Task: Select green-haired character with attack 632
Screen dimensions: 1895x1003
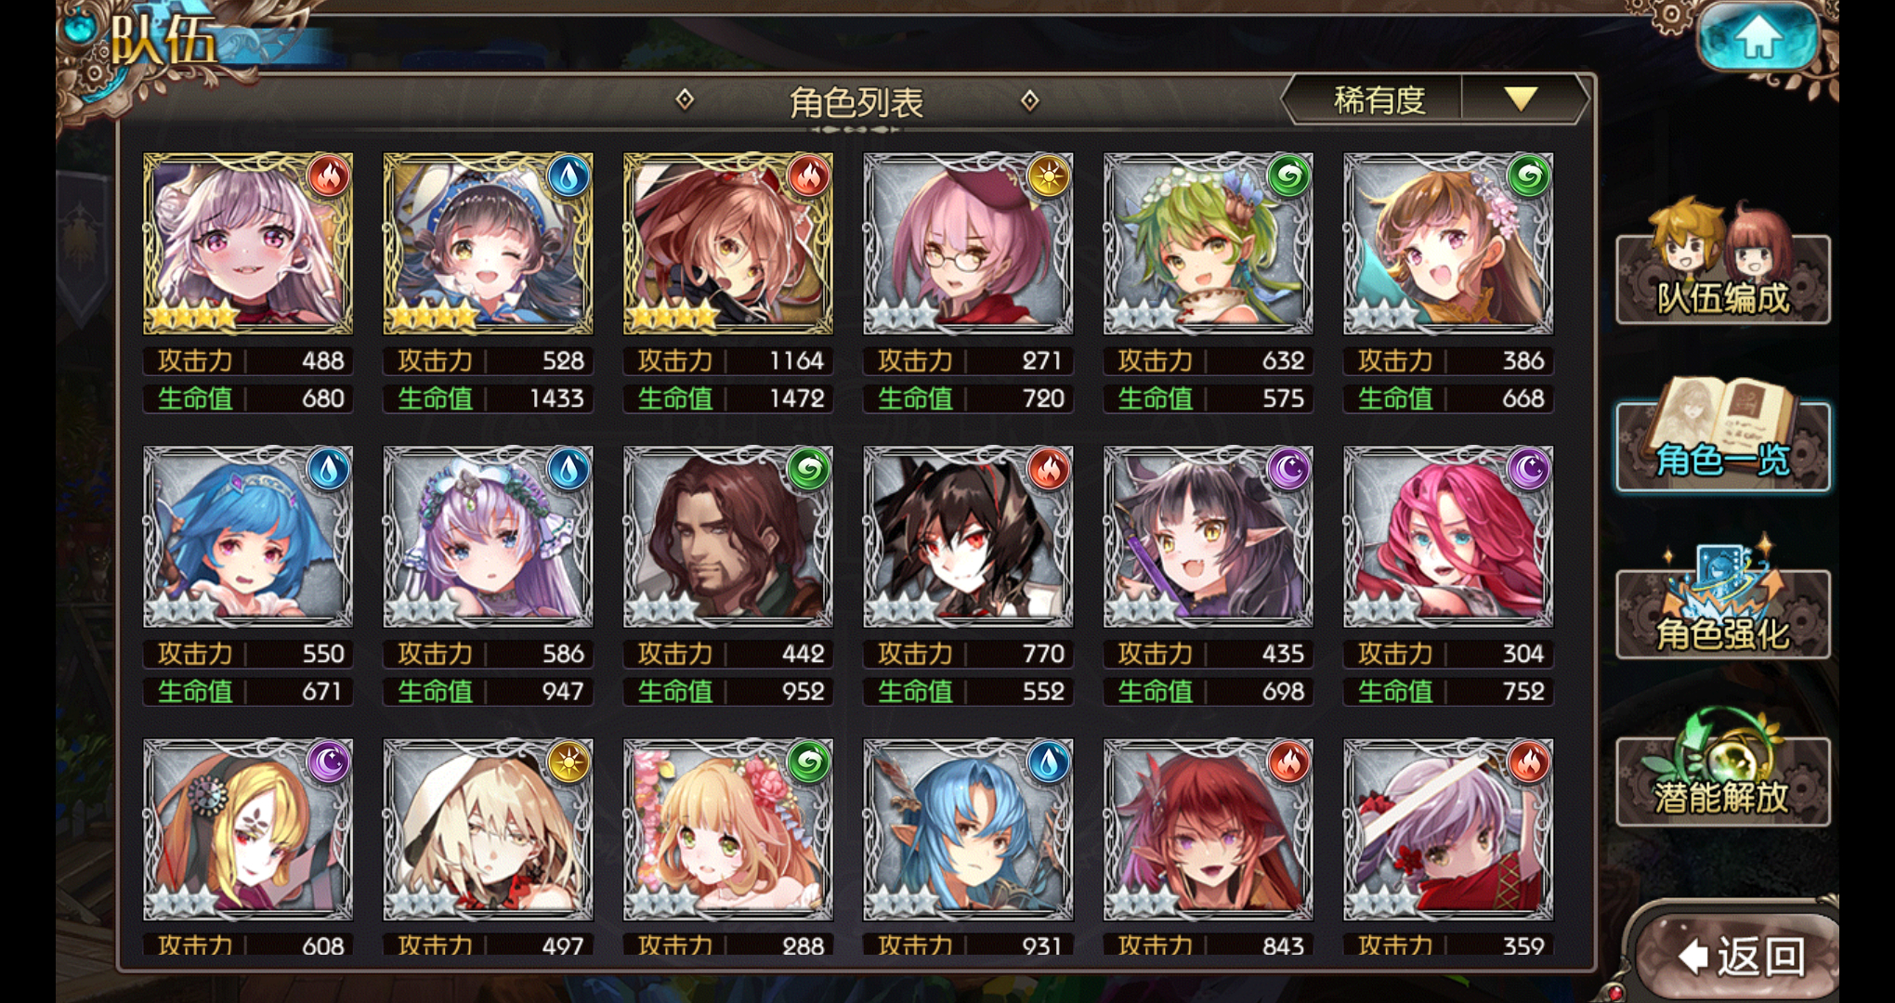Action: coord(1208,243)
